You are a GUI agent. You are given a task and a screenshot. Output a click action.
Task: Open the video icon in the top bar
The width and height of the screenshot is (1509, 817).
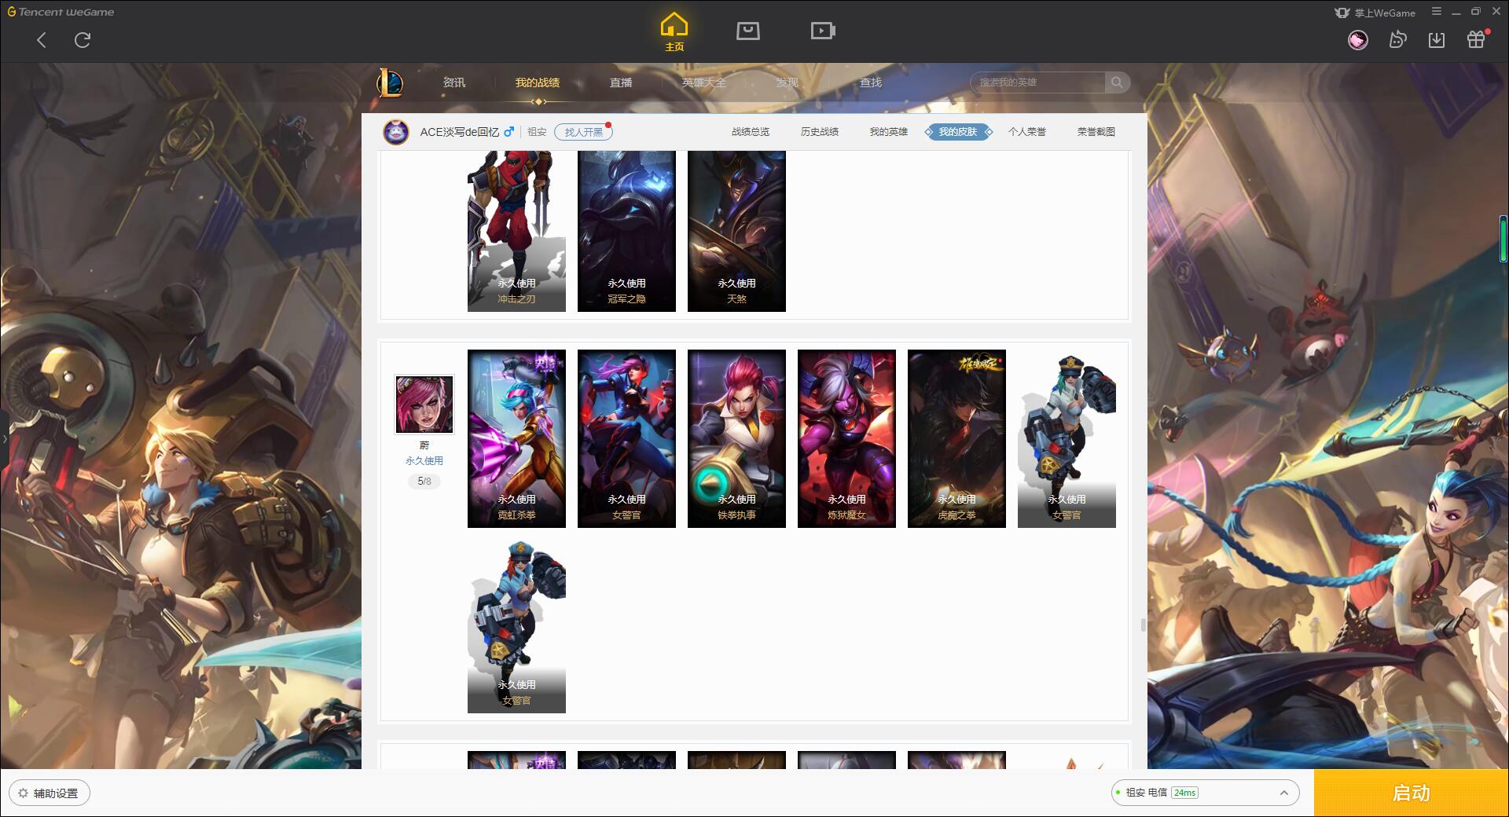point(823,31)
